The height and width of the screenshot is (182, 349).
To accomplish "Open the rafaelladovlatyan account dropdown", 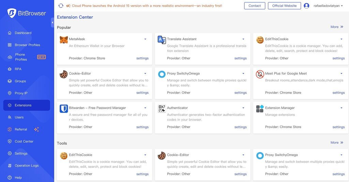I will (328, 6).
